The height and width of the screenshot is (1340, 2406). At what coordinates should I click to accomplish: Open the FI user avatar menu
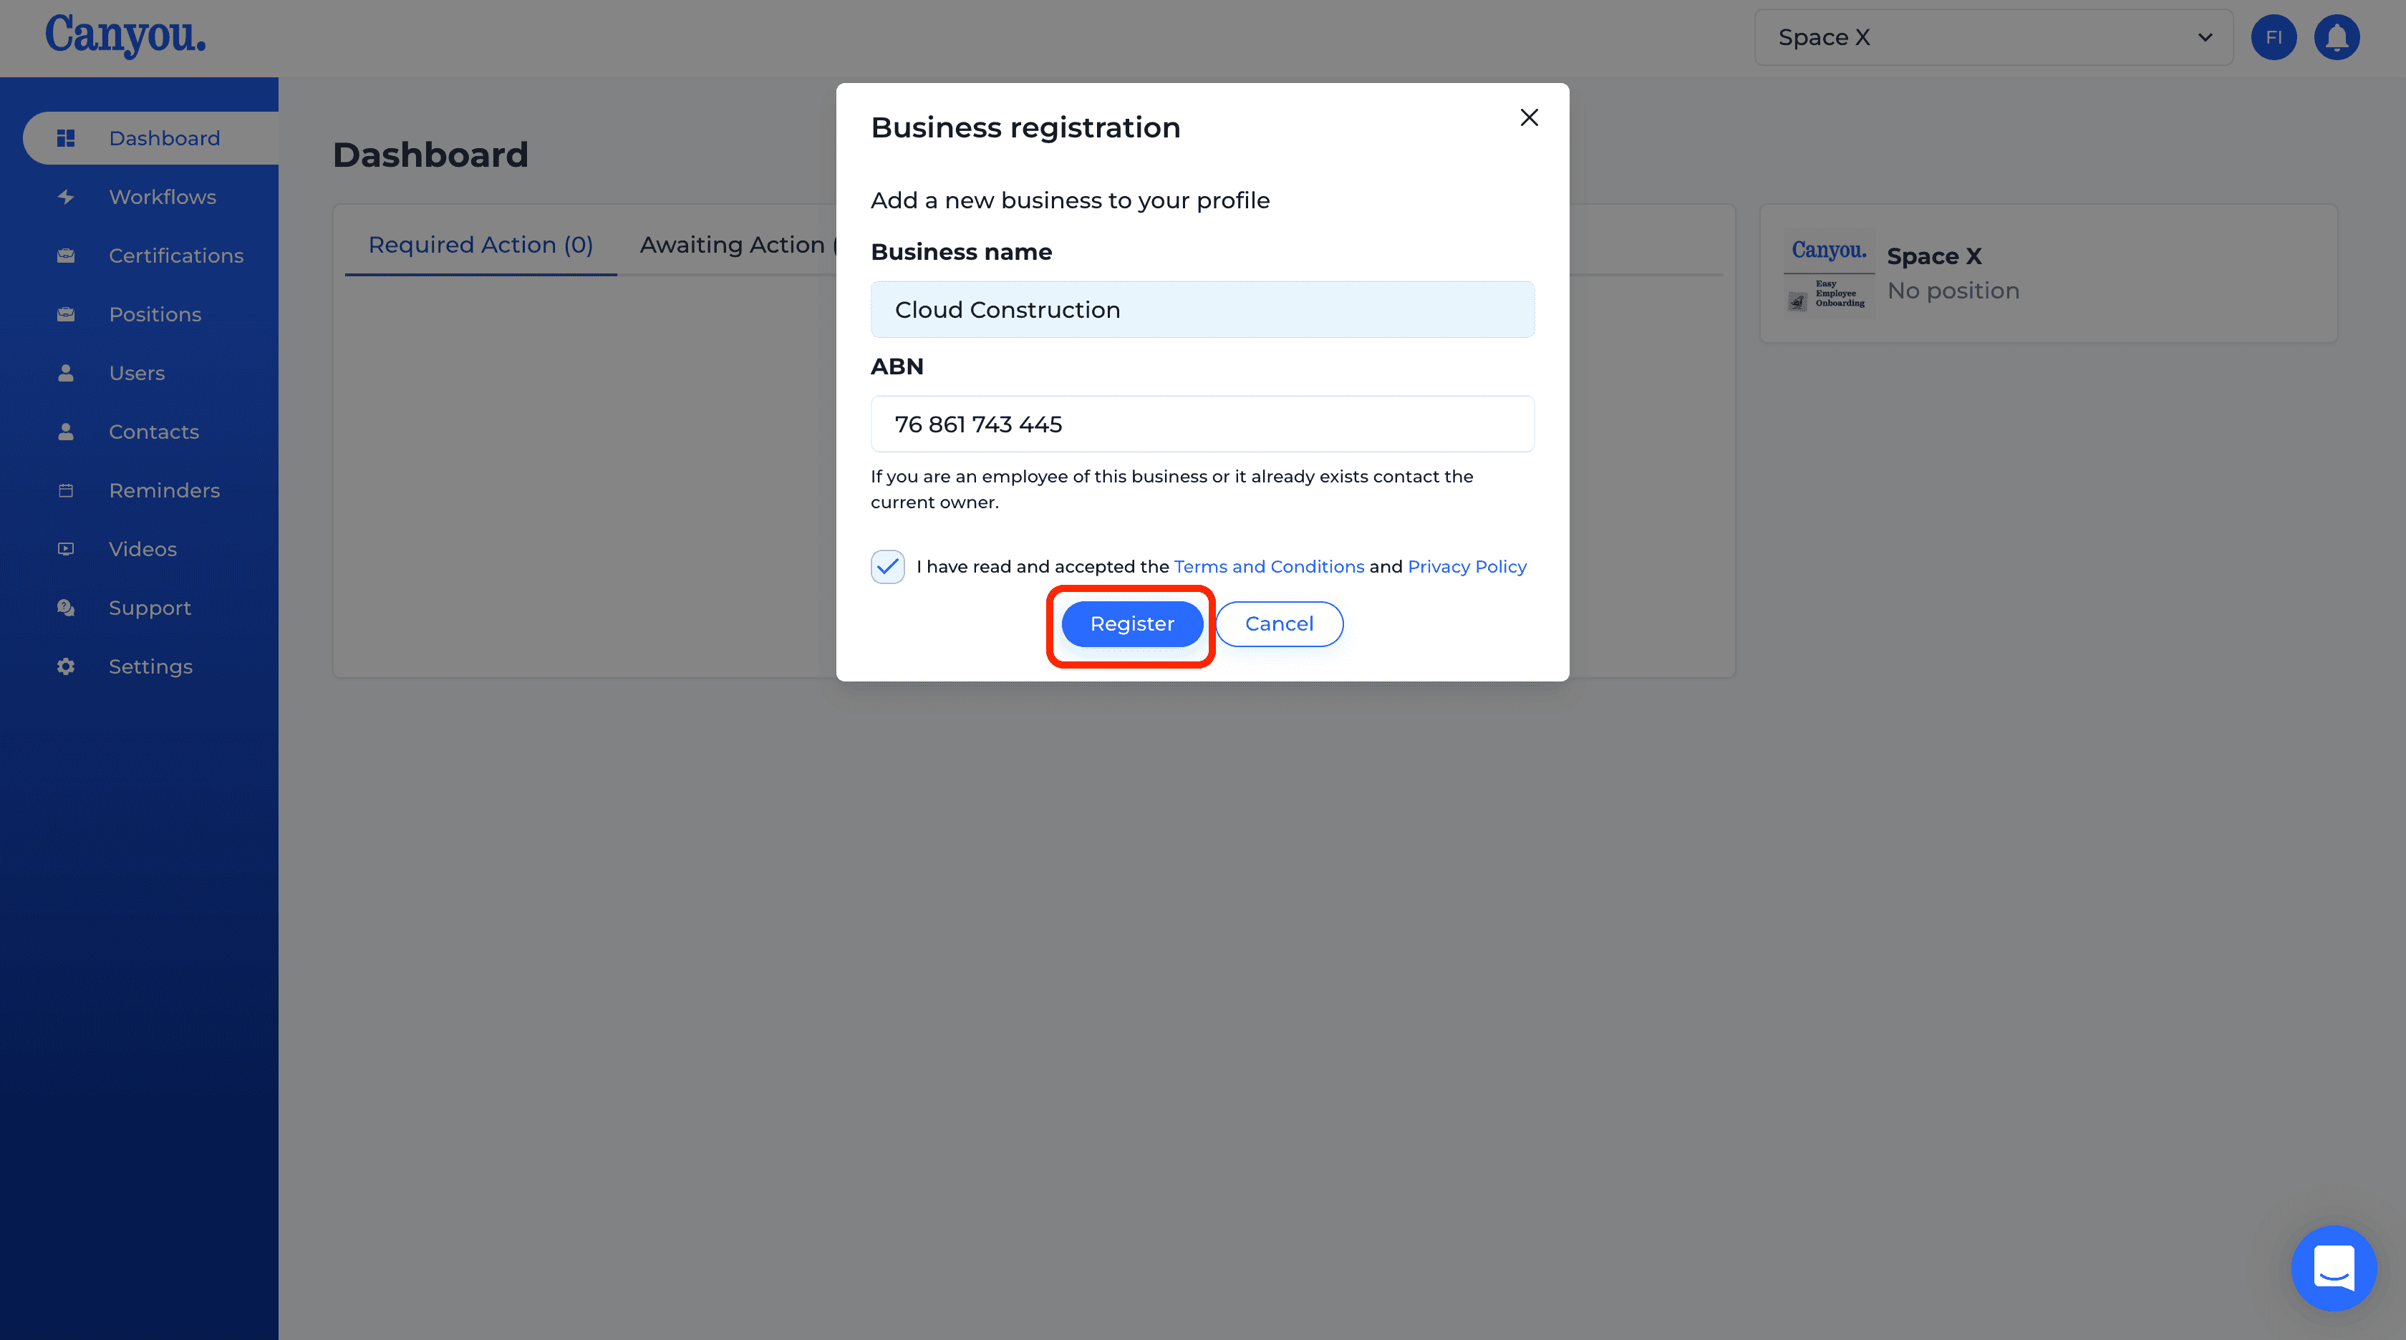[2274, 37]
